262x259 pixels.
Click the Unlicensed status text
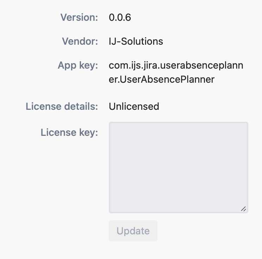(x=134, y=106)
